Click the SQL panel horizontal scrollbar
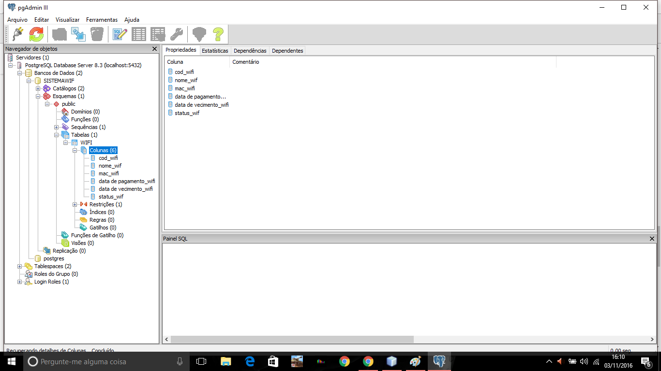This screenshot has width=661, height=371. (x=409, y=340)
